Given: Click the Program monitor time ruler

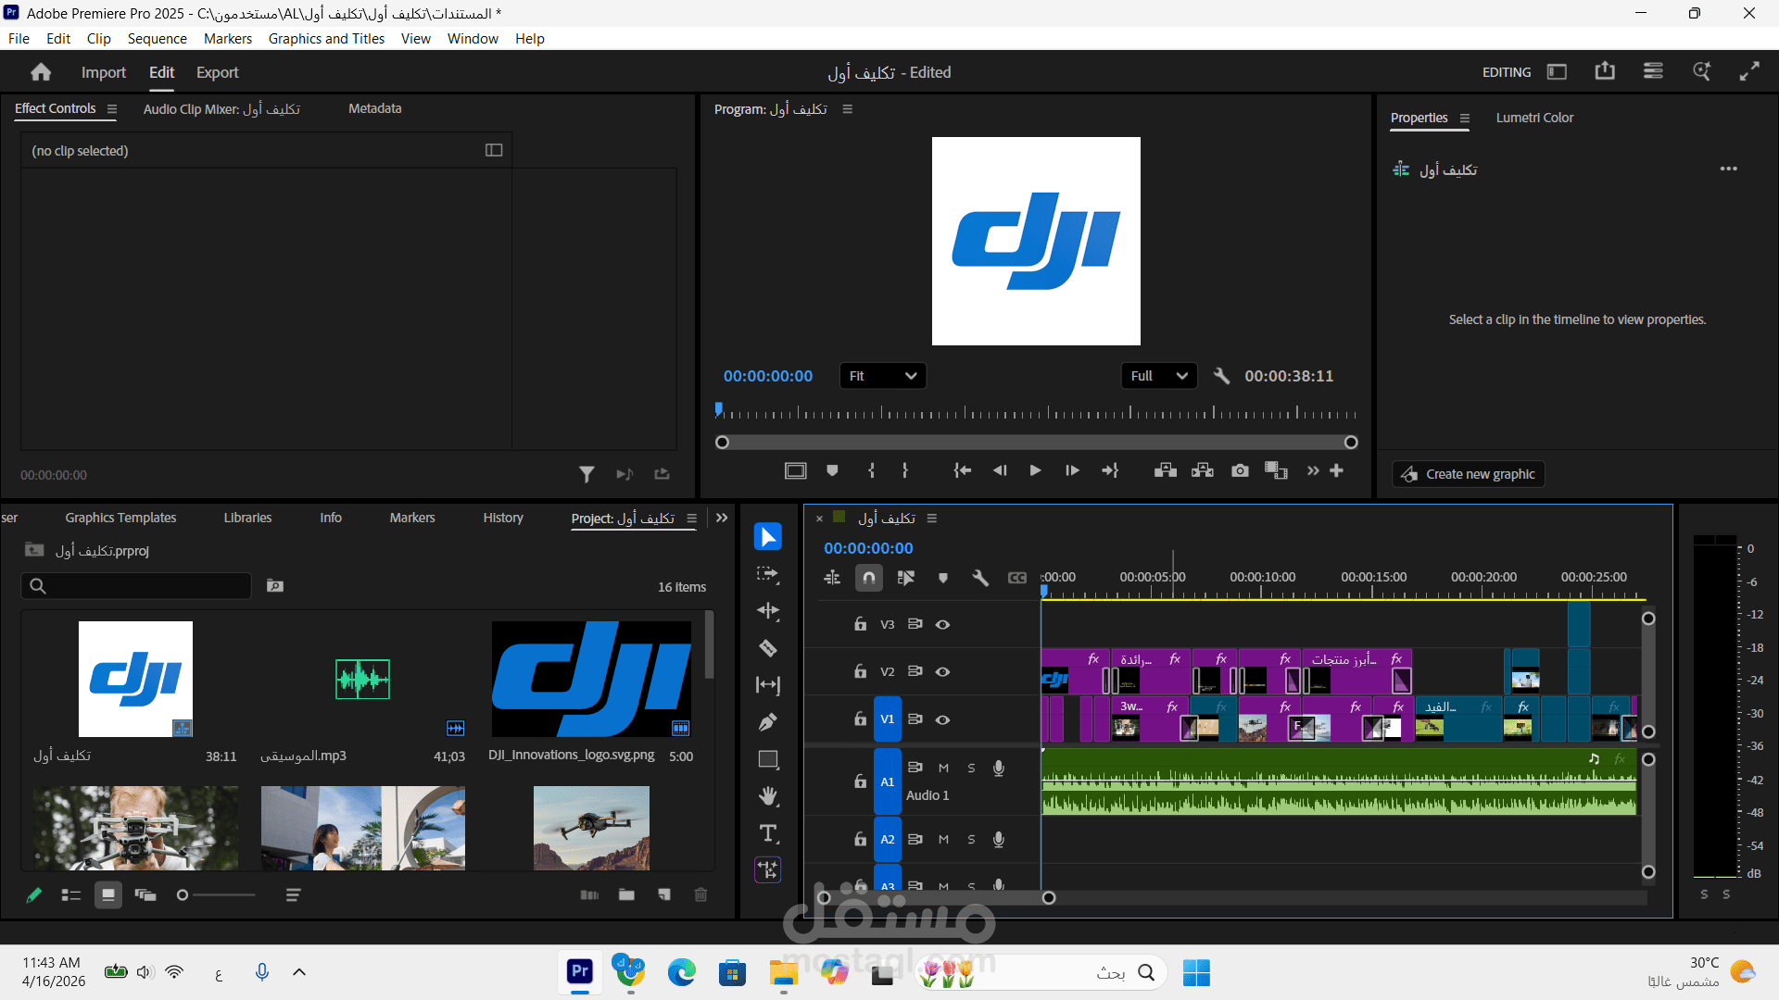Looking at the screenshot, I should pos(1036,413).
